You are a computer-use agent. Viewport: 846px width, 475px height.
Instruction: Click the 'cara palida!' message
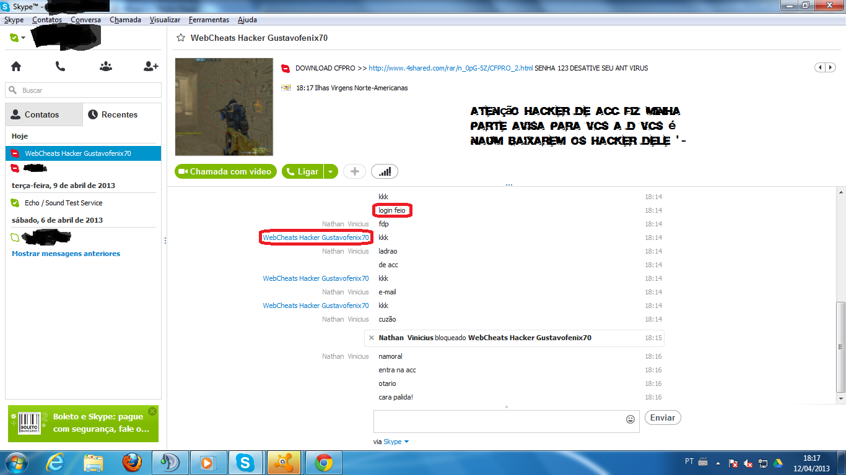point(395,397)
